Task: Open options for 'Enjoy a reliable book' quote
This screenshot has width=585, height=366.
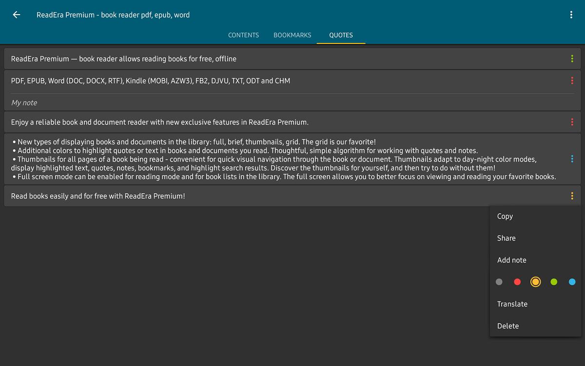Action: (572, 122)
